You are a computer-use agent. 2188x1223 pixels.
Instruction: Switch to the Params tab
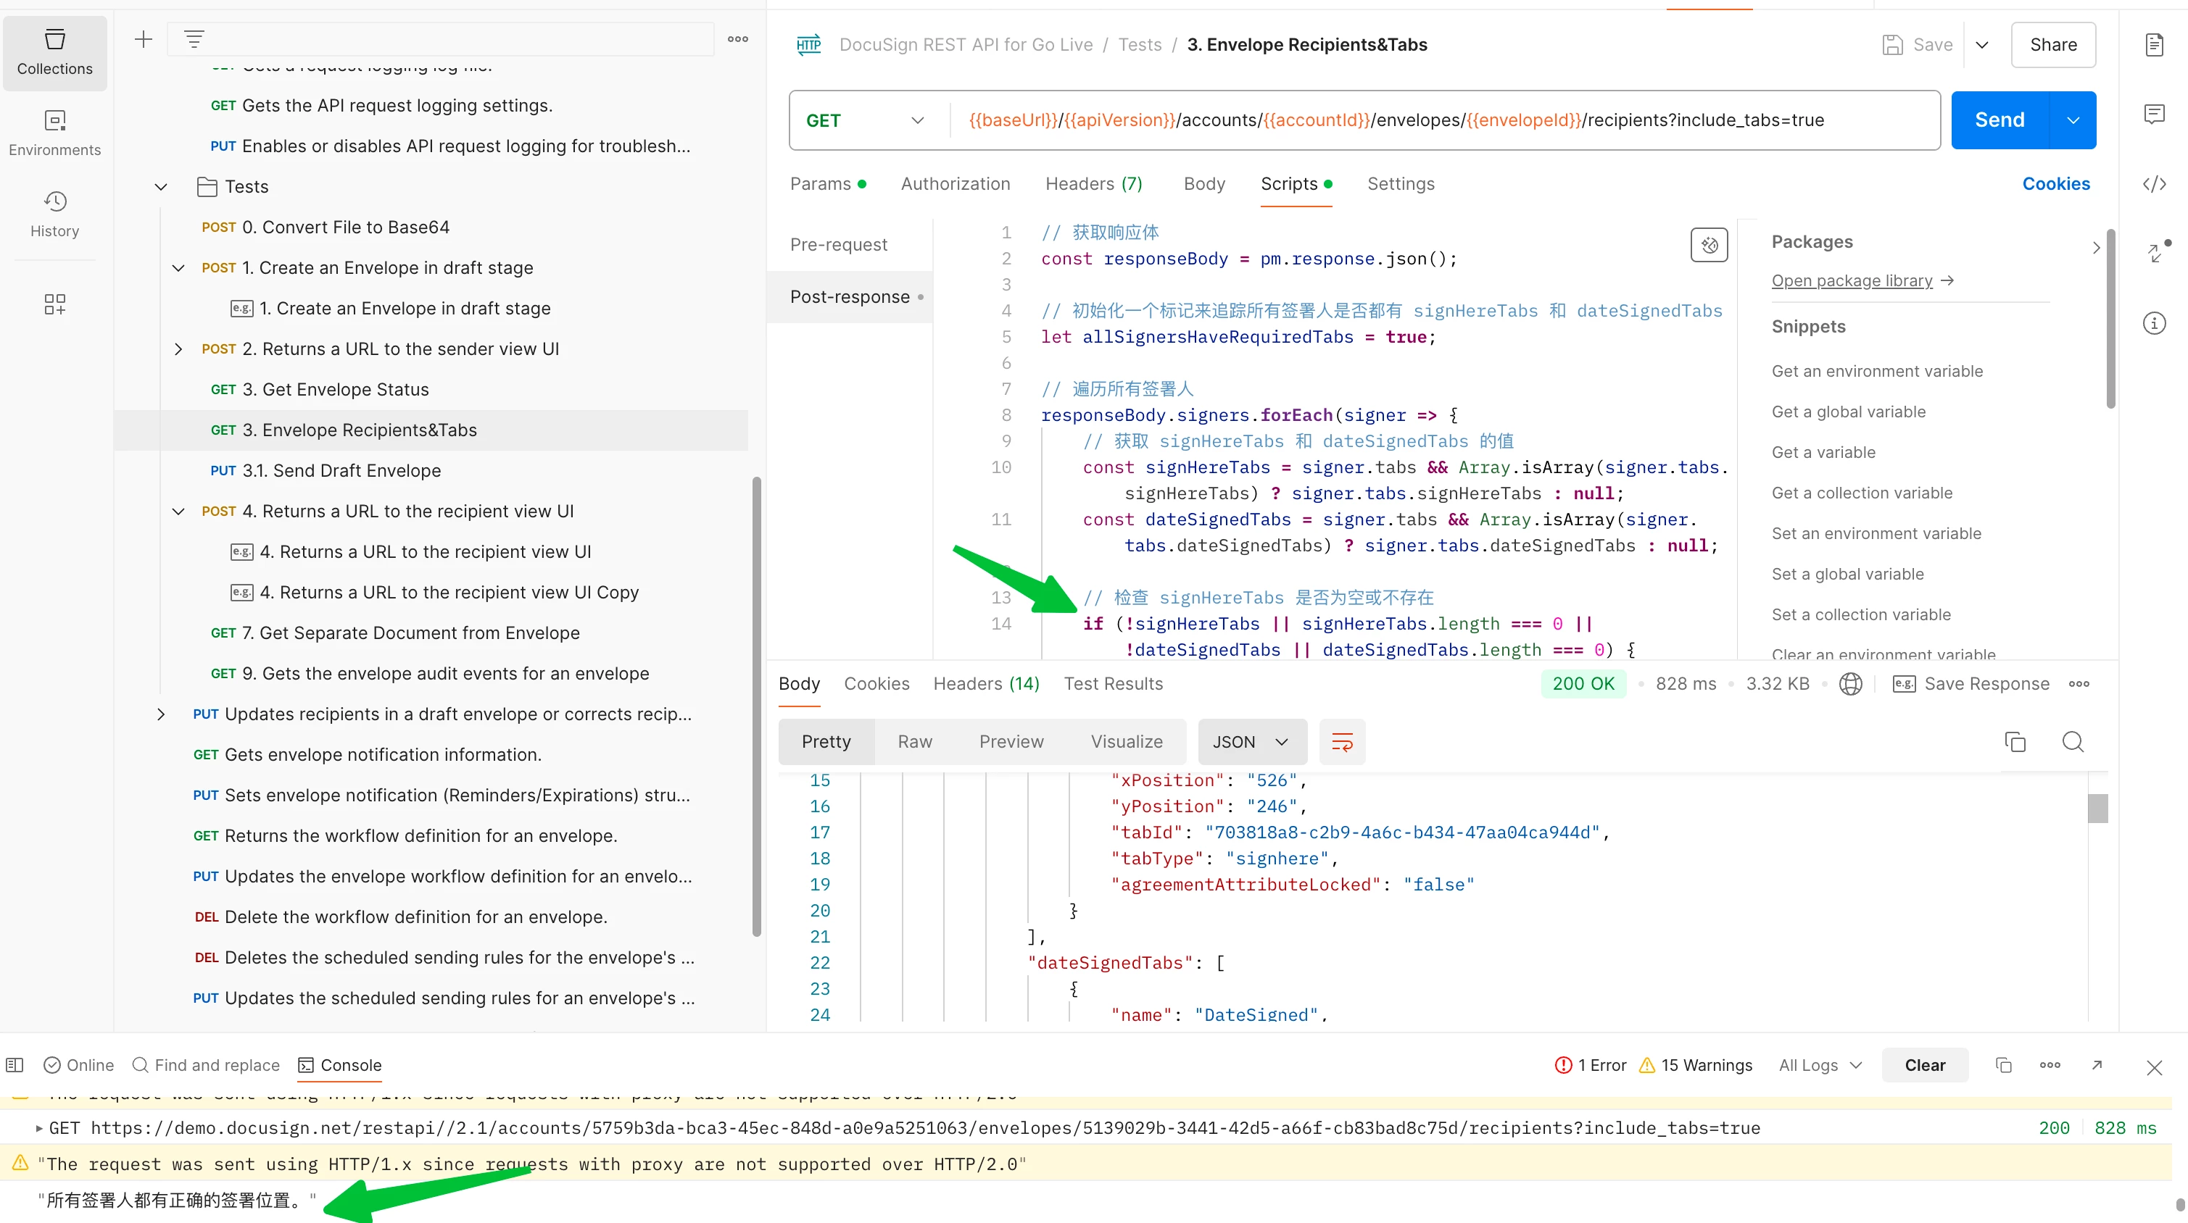(x=828, y=184)
